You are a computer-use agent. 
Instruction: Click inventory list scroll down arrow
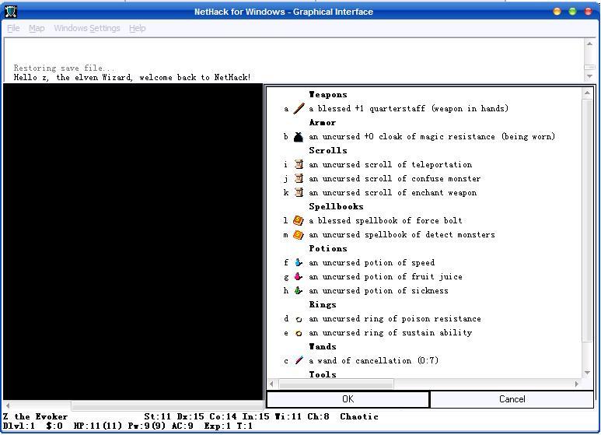click(587, 373)
